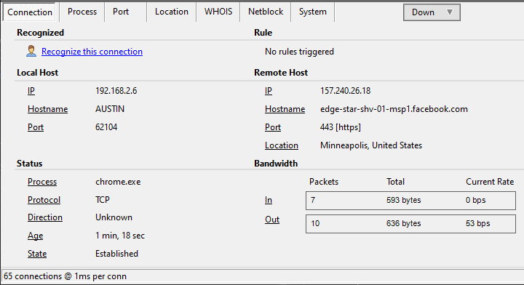
Task: Select remote IP 157.240.26.18
Action: (x=345, y=91)
